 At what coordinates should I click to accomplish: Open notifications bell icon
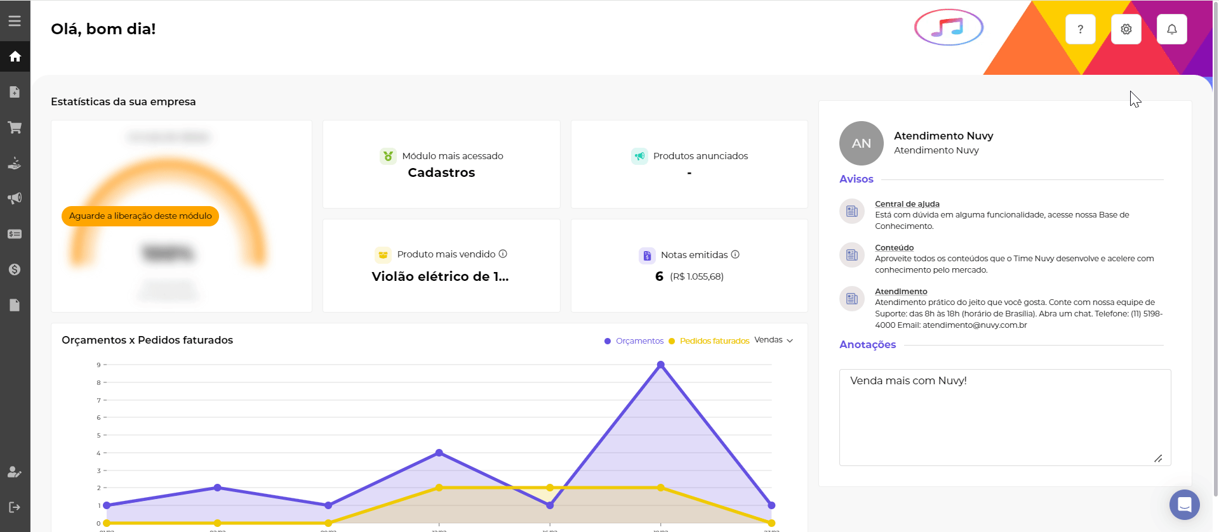pyautogui.click(x=1171, y=29)
